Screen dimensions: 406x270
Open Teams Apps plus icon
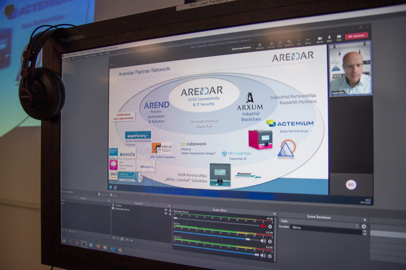click(x=299, y=42)
